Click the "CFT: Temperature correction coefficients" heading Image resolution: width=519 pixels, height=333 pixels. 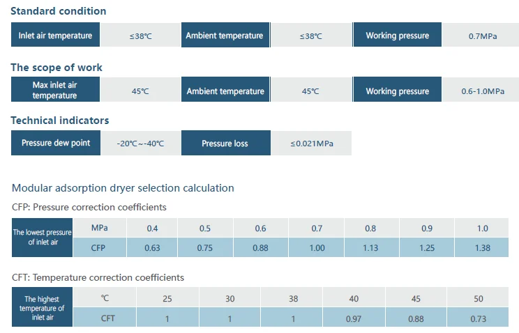(x=98, y=277)
